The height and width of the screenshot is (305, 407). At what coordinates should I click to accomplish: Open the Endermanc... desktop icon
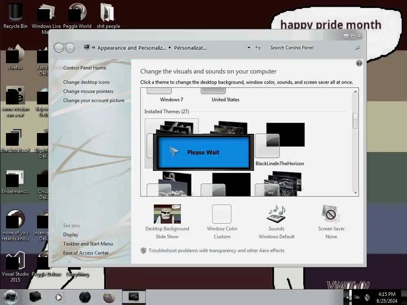tap(16, 181)
